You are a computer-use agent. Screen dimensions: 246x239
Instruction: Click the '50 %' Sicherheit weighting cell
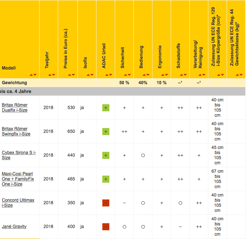pos(124,83)
